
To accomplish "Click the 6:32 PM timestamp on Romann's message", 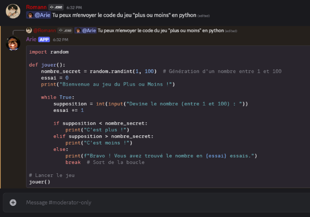I will [74, 8].
